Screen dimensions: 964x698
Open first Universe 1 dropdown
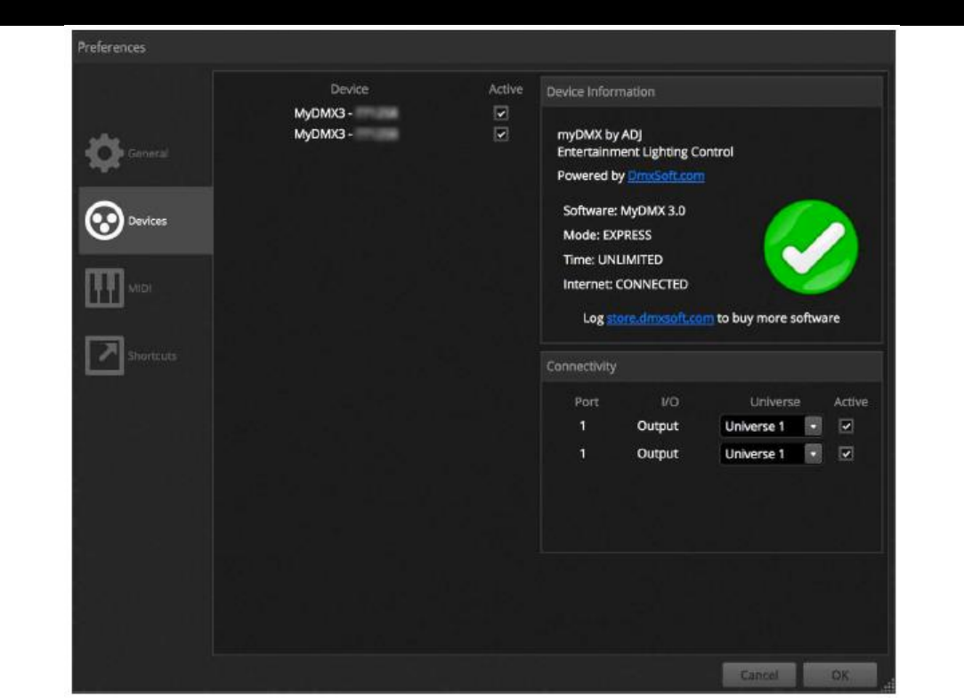(x=771, y=426)
